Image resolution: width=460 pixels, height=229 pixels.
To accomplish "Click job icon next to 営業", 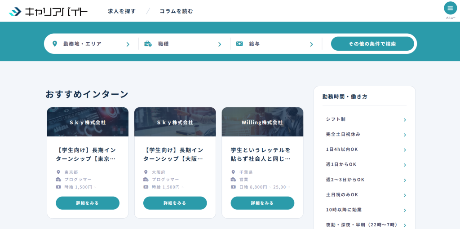I will coord(233,180).
